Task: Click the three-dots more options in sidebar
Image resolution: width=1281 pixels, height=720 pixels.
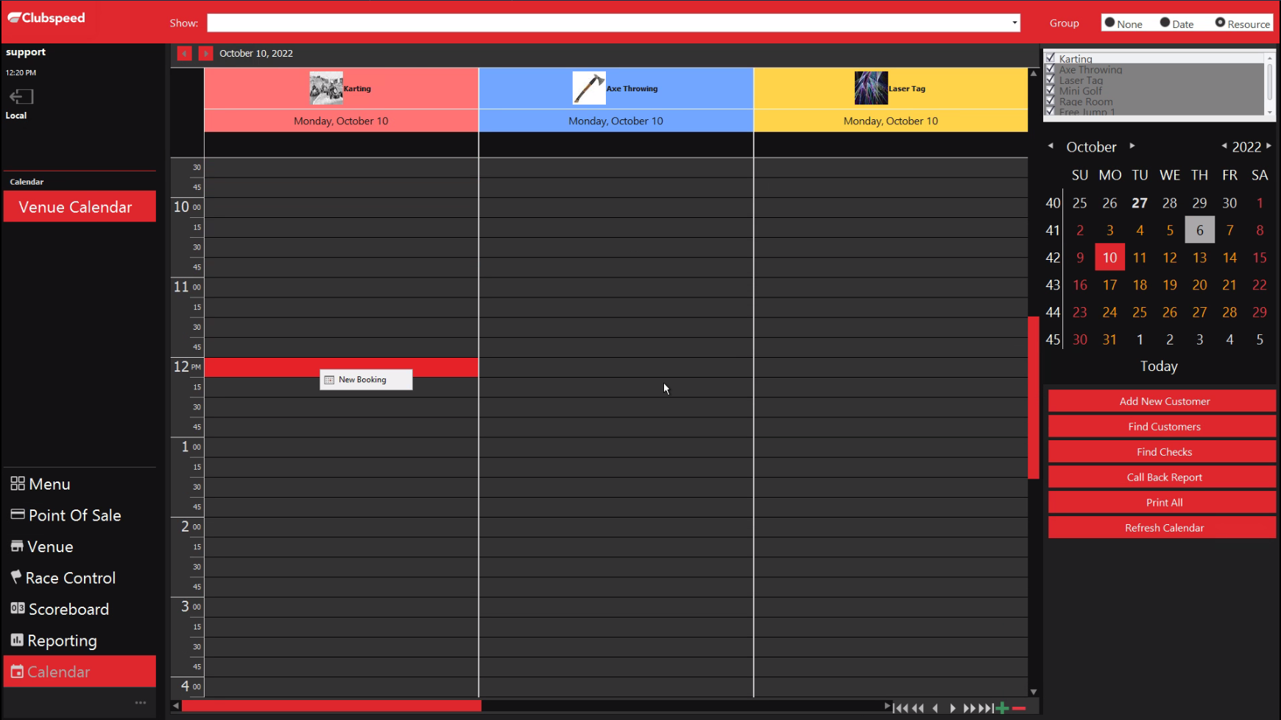Action: (x=141, y=702)
